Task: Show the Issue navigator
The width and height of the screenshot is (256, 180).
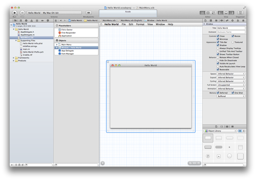Action: 32,21
